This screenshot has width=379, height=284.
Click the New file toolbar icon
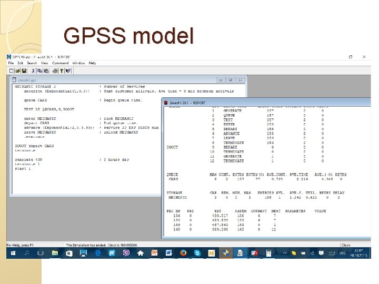pyautogui.click(x=11, y=71)
